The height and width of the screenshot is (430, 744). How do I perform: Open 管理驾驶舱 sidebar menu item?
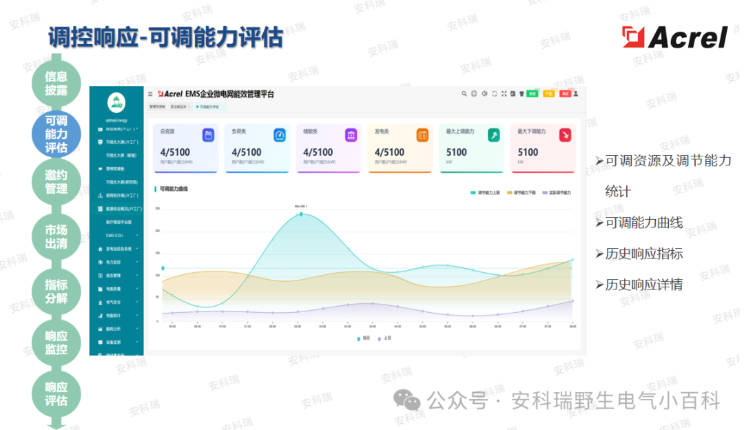click(x=115, y=169)
